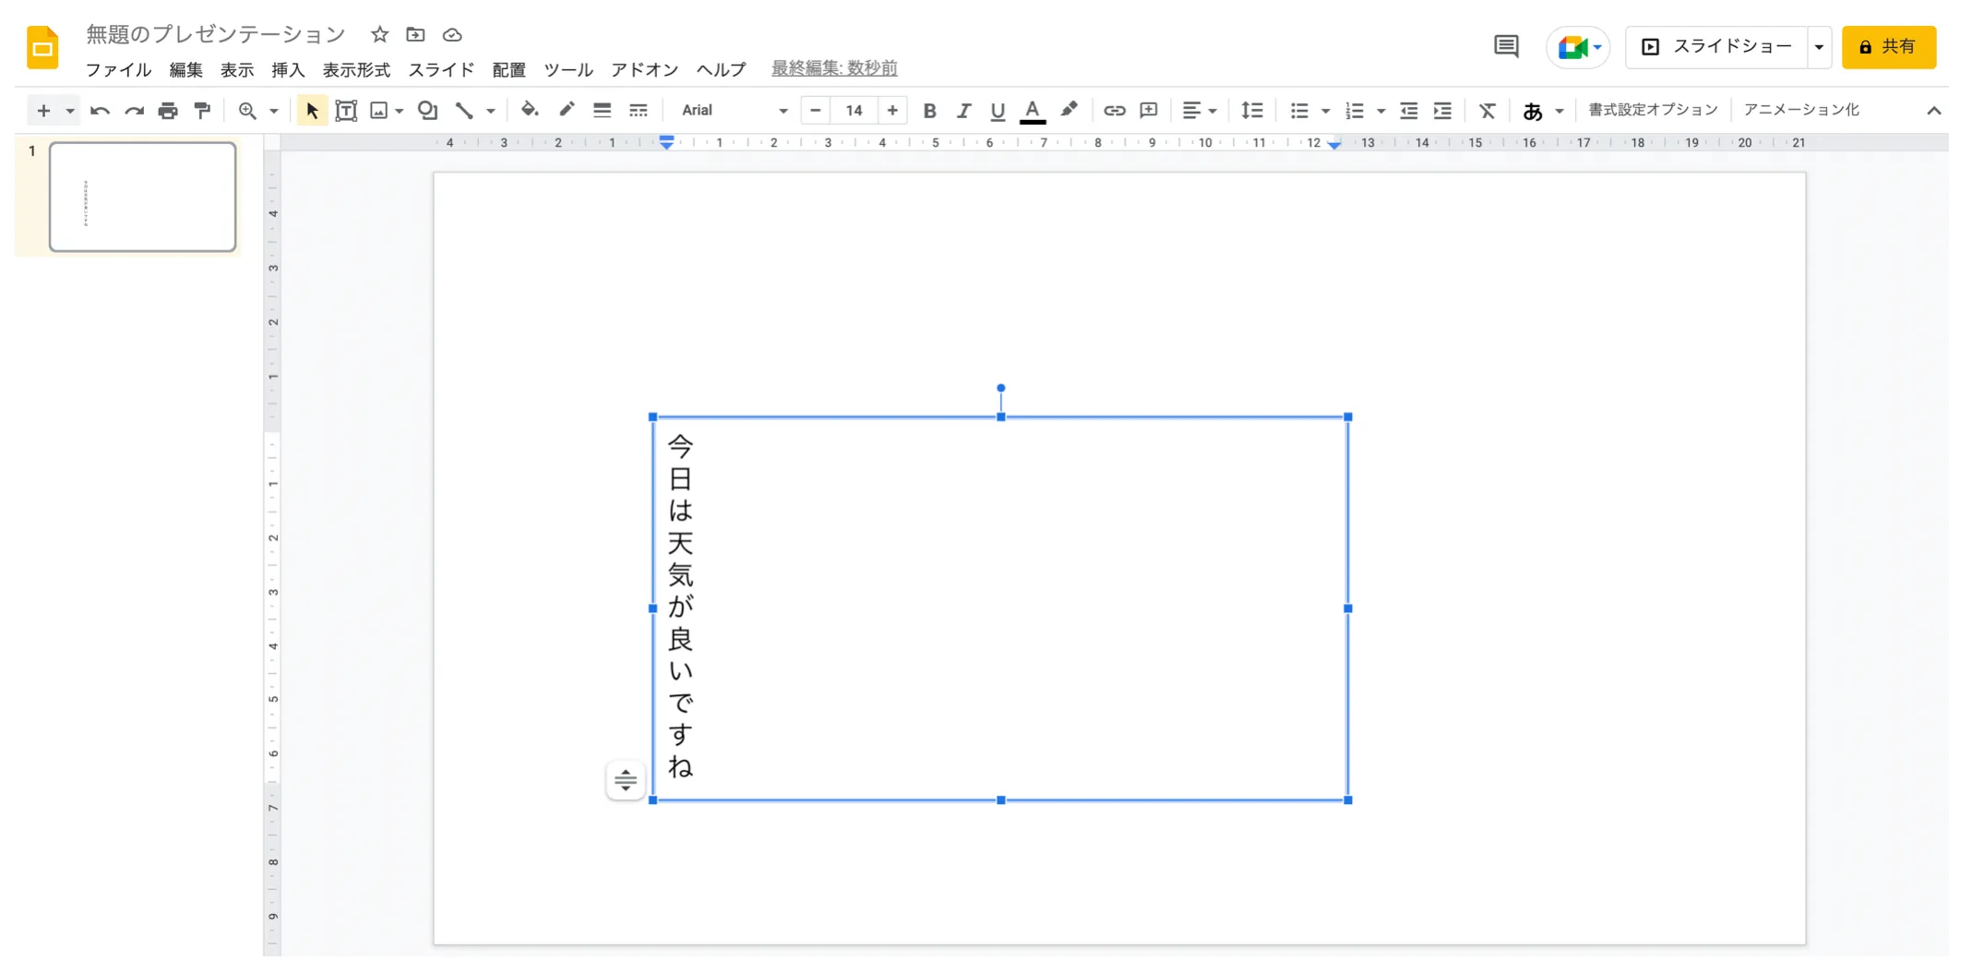Click the Redo arrow icon

tap(135, 111)
